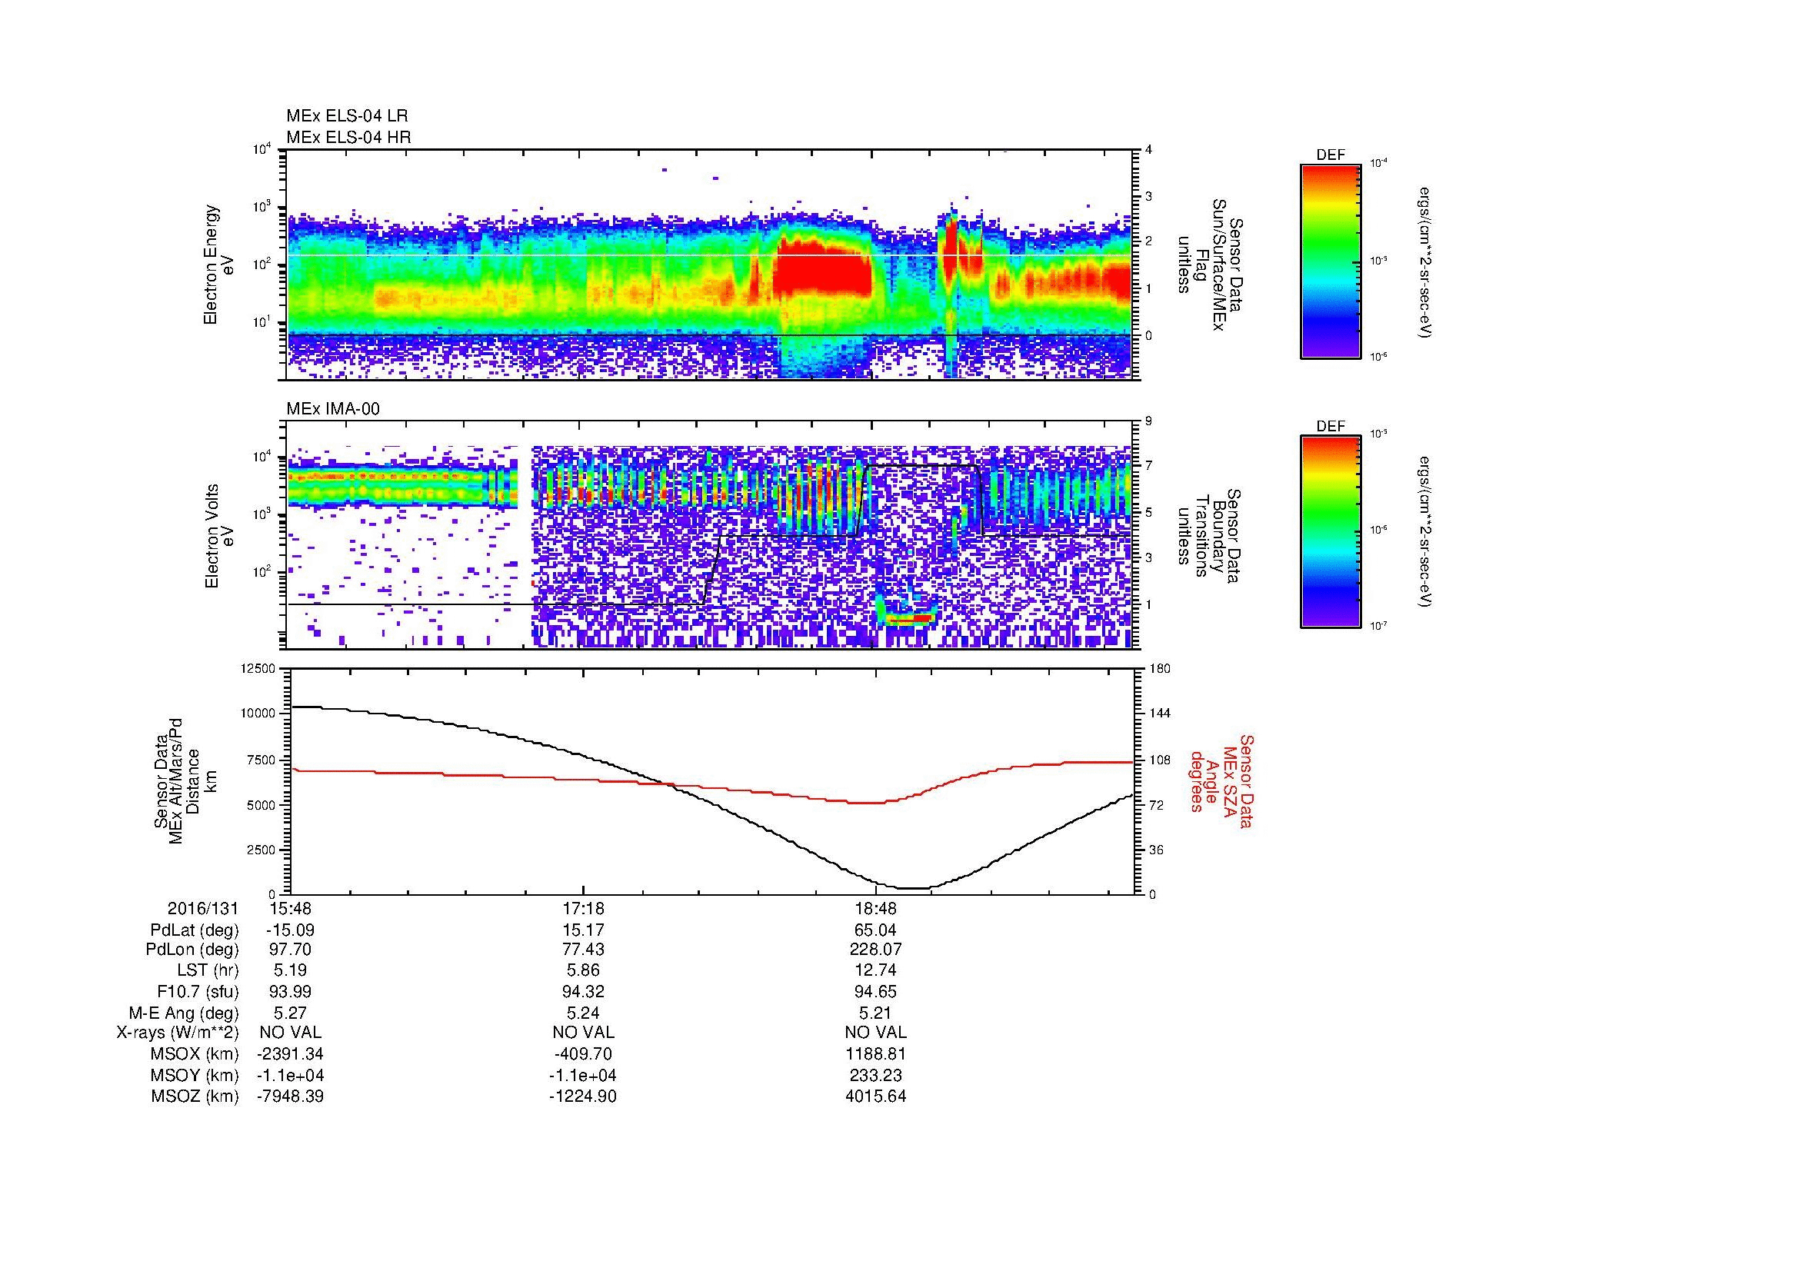The width and height of the screenshot is (1799, 1271).
Task: Click the LST value '12.74'
Action: click(x=875, y=971)
